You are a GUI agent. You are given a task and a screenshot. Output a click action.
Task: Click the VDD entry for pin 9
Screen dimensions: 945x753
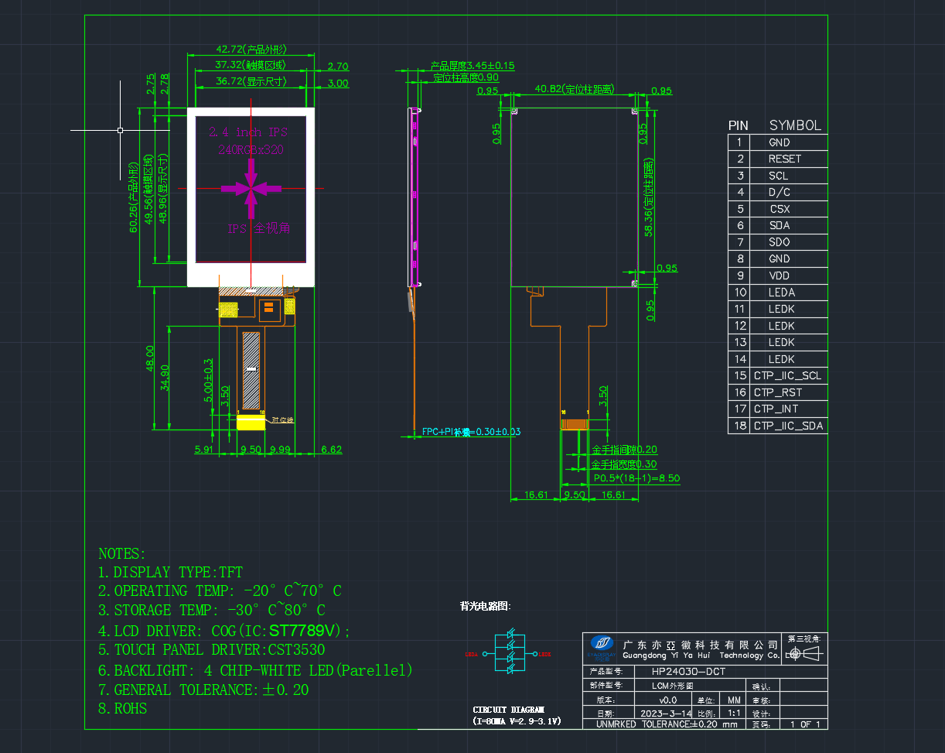pos(779,276)
